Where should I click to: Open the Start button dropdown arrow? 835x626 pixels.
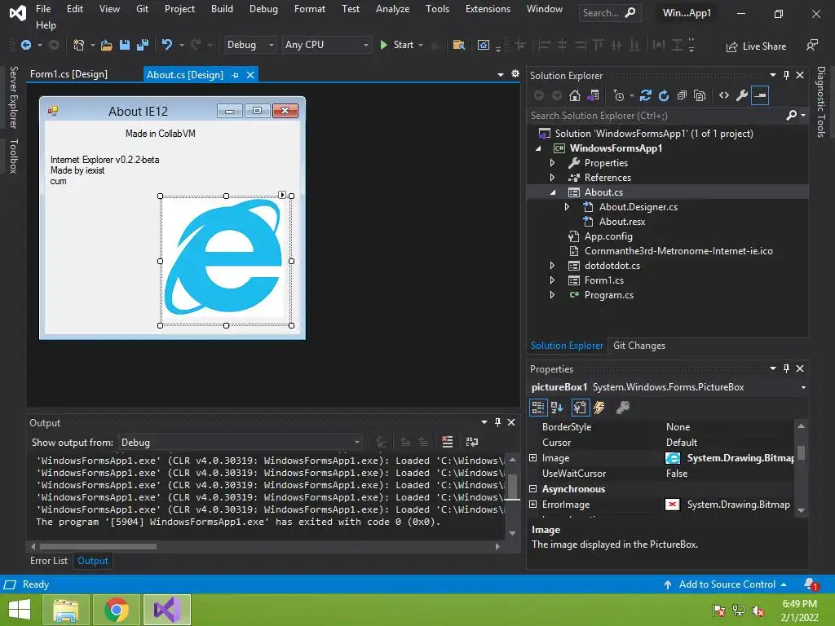[x=421, y=46]
